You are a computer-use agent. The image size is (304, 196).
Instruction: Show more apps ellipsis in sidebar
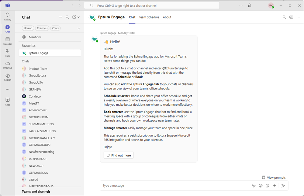[x=8, y=89]
